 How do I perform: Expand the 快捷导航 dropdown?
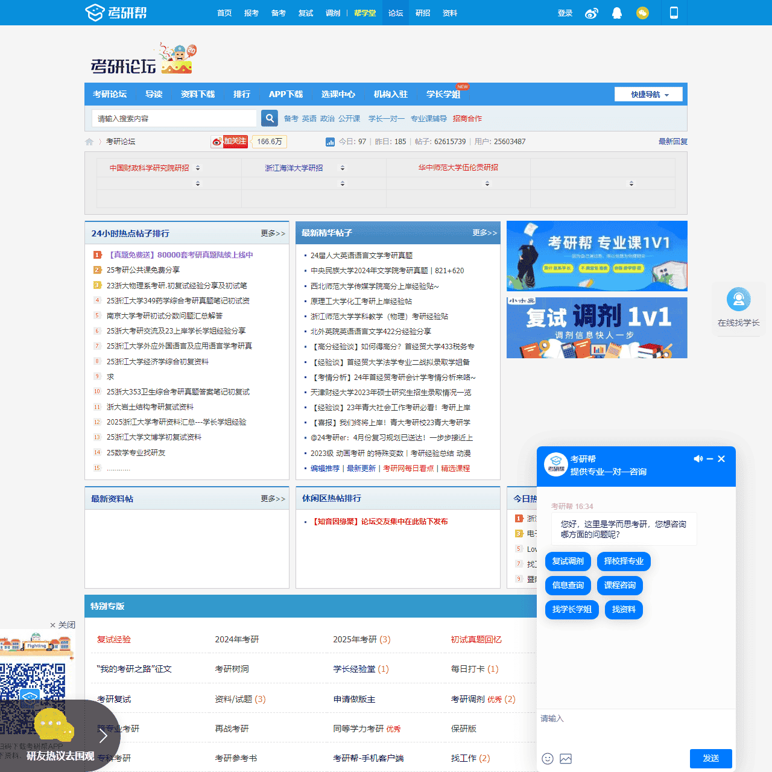pos(649,95)
